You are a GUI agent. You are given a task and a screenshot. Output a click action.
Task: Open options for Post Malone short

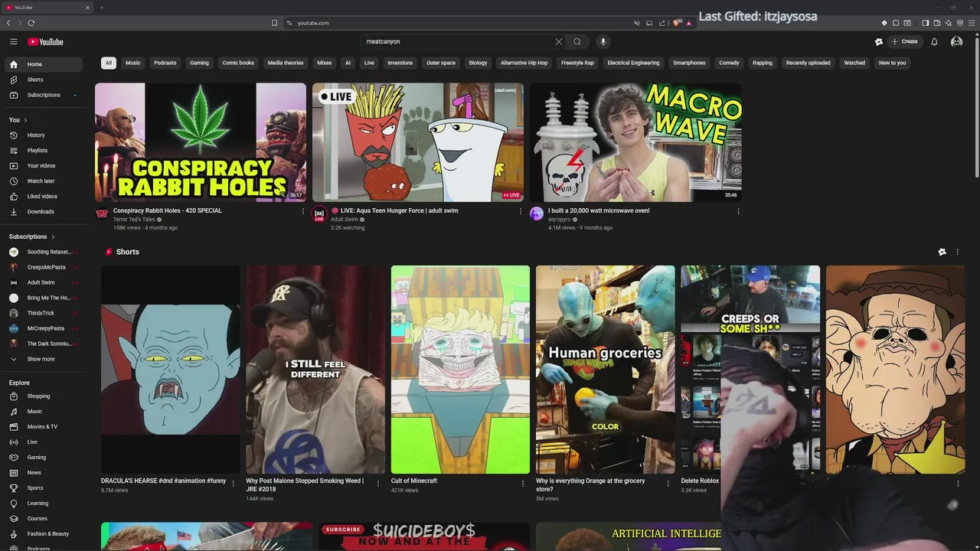point(378,484)
